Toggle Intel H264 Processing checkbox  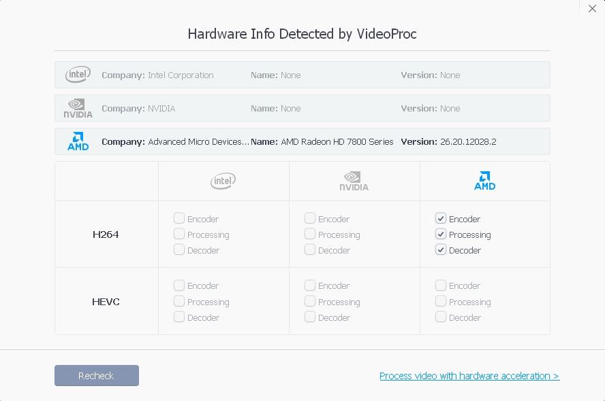[179, 234]
